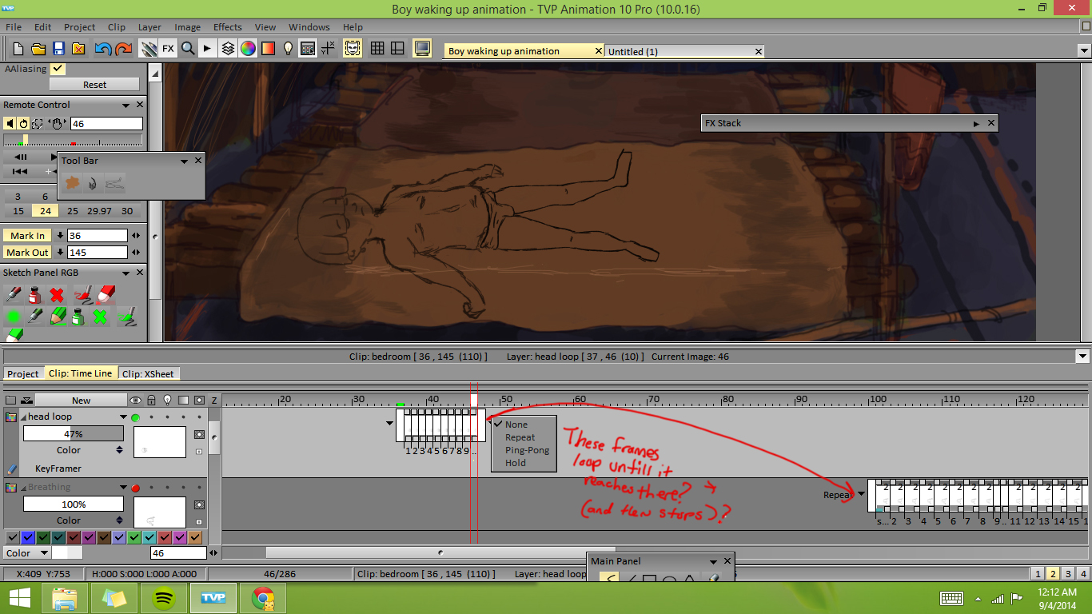This screenshot has width=1092, height=614.
Task: Select the 24 fps rate button
Action: click(45, 211)
